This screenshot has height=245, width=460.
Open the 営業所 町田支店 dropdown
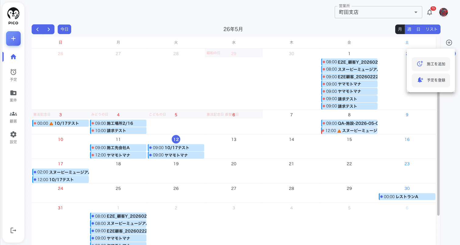tap(378, 12)
